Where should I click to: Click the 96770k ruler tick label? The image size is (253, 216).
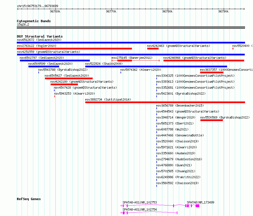point(111,11)
